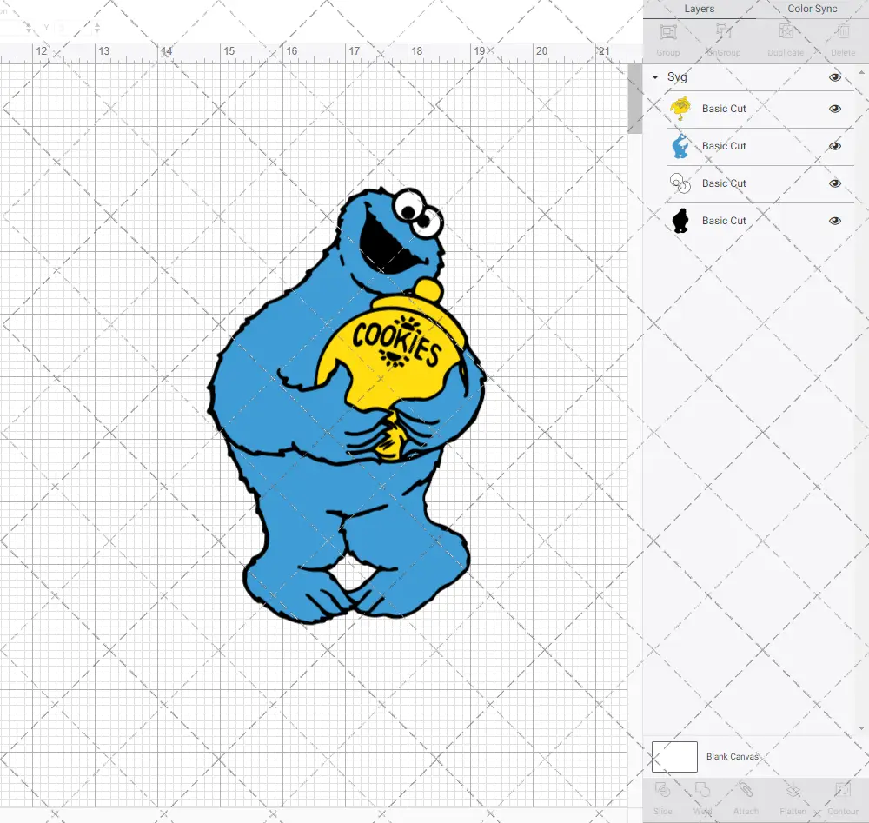
Task: Switch to the Color Sync tab
Action: [812, 9]
